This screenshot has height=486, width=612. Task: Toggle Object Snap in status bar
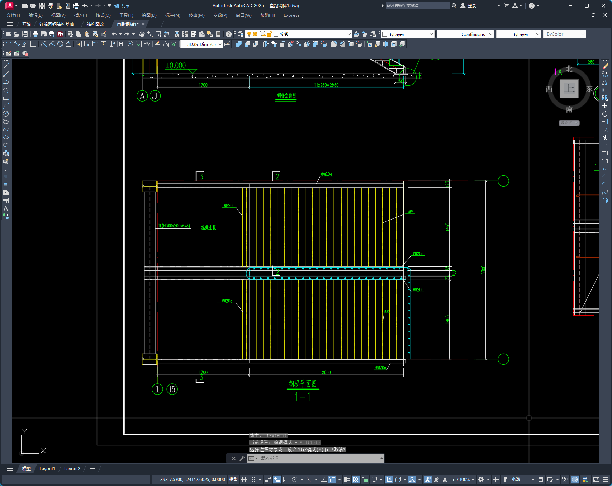(333, 480)
